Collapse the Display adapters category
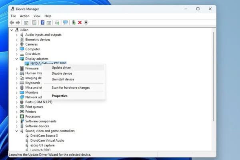 [17, 59]
